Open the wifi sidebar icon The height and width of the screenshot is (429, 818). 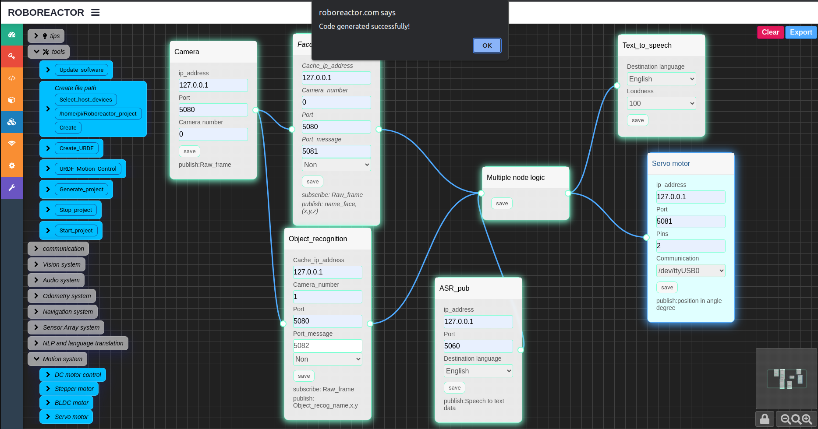click(12, 144)
